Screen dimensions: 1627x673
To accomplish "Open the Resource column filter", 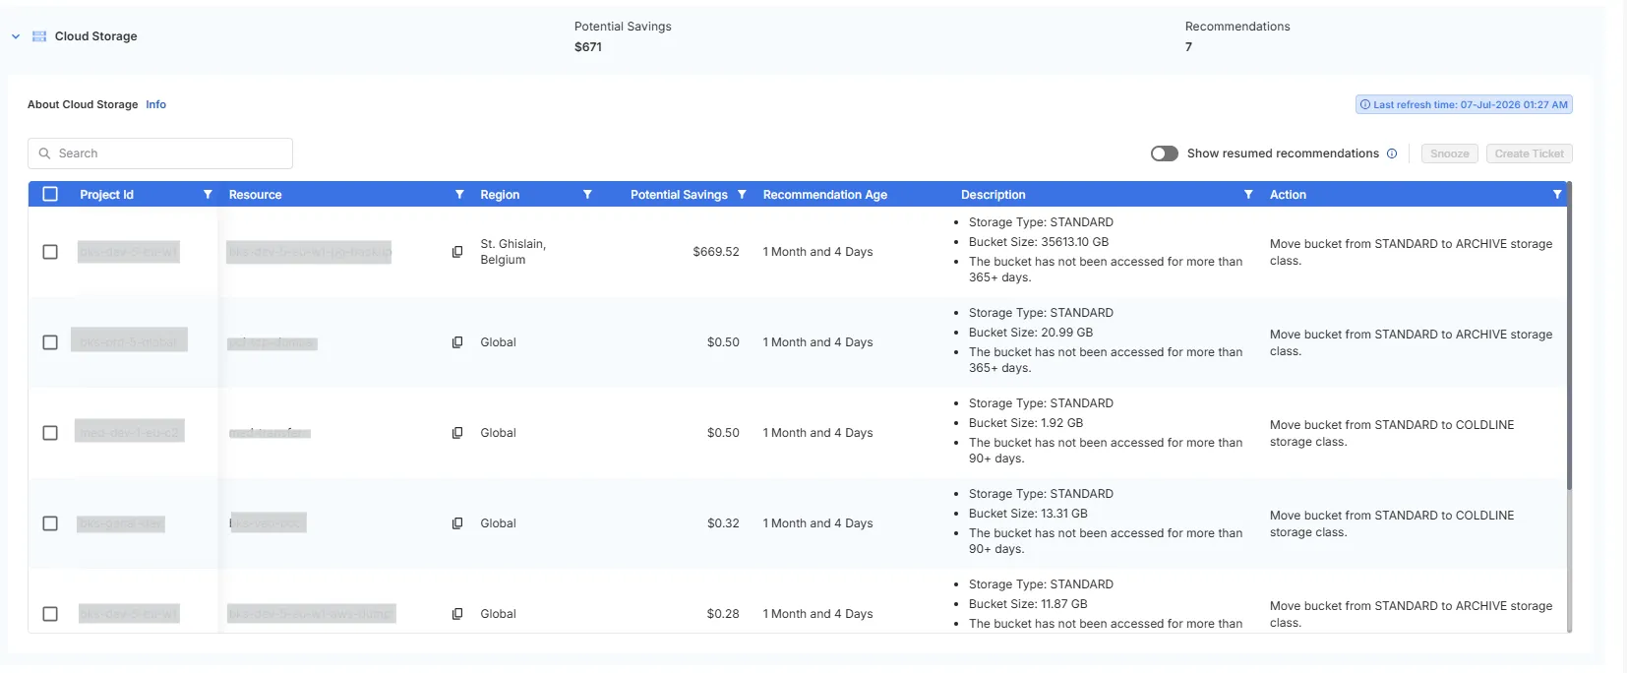I will click(459, 195).
